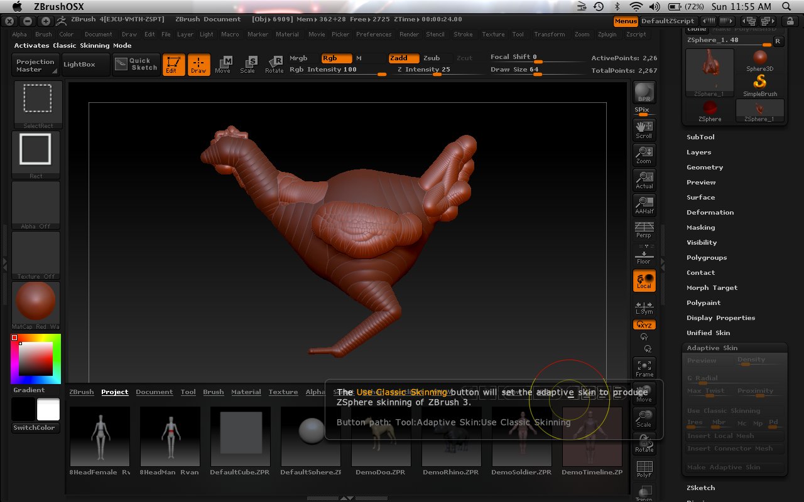Open the Texture Off selector
804x502 pixels.
[x=36, y=255]
